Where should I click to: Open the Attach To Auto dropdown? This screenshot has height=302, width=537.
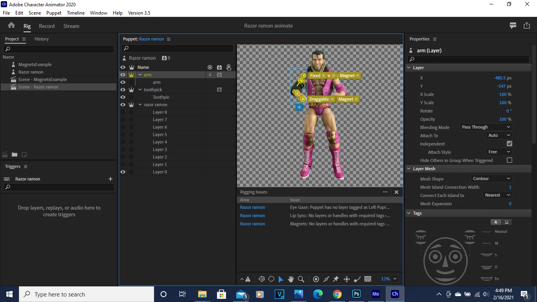[x=499, y=135]
